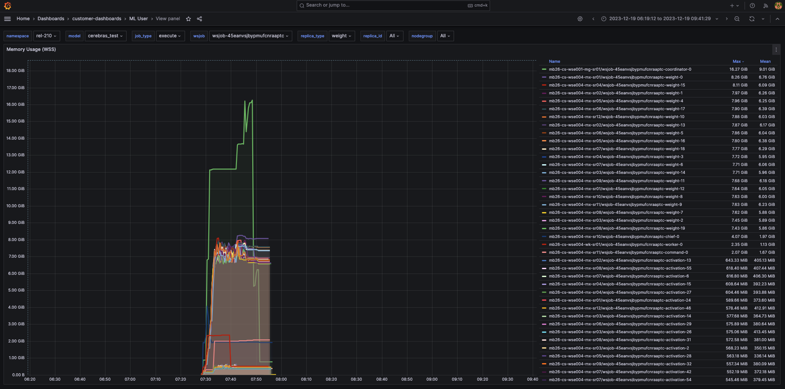Screen dimensions: 785x389
Task: Open the news feed icon
Action: tap(766, 6)
